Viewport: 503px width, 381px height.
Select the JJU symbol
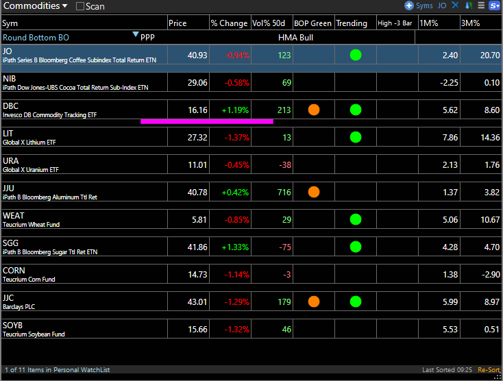pos(8,188)
